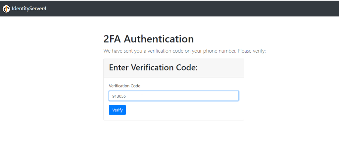Screen dimensions: 339x156
Task: Click the Enter Verification Code card header
Action: click(173, 68)
